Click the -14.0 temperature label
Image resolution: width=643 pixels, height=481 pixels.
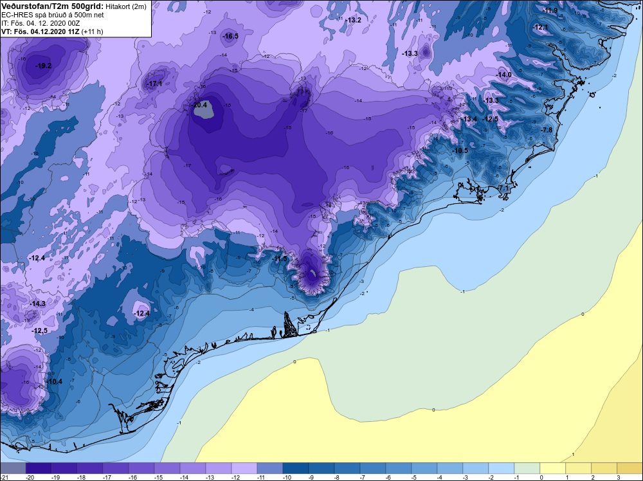tap(504, 75)
